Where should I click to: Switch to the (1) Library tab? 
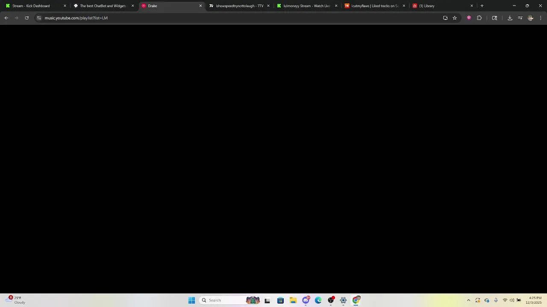click(443, 6)
